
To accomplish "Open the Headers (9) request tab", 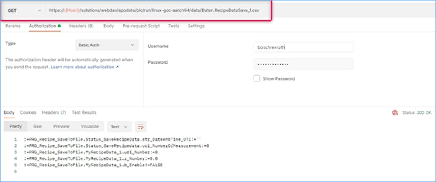I will (82, 26).
